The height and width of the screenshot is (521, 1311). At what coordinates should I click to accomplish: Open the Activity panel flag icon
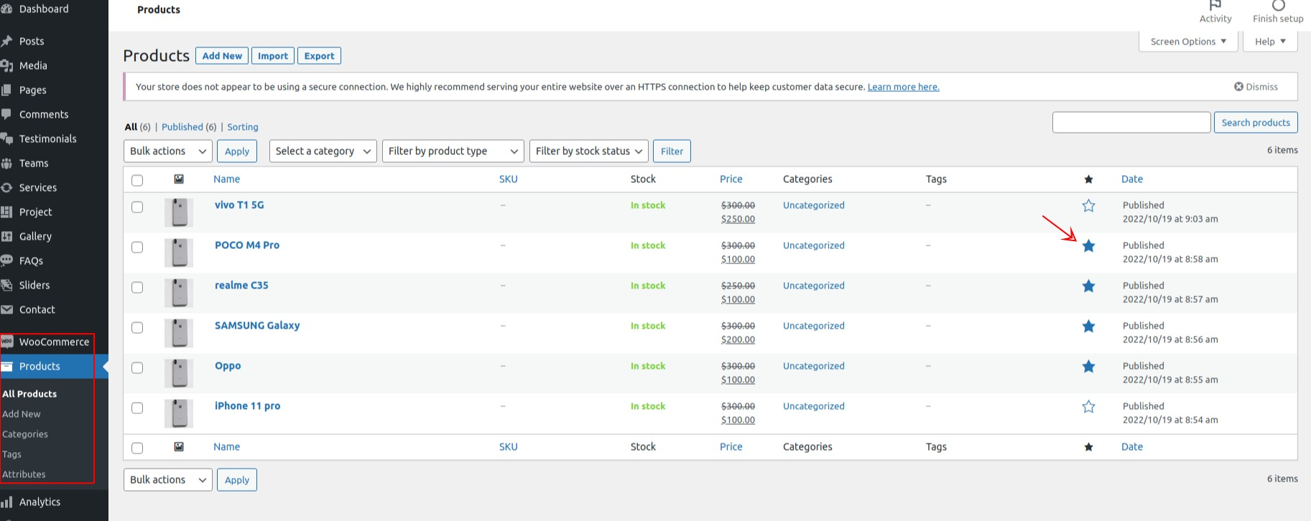tap(1215, 5)
